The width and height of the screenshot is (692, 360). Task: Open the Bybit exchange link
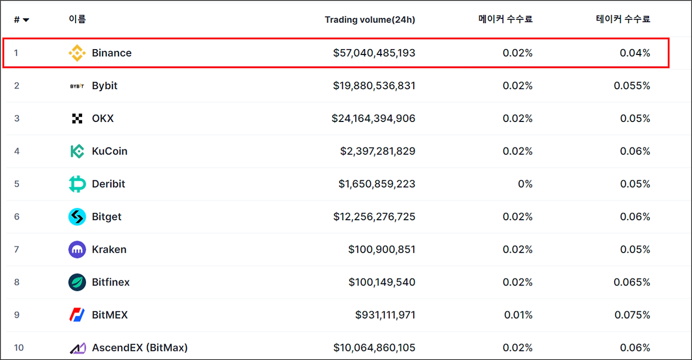105,86
